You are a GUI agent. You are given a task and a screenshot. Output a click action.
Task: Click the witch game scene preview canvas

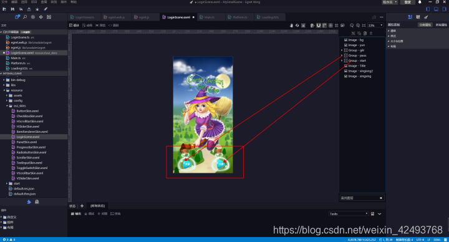[203, 115]
